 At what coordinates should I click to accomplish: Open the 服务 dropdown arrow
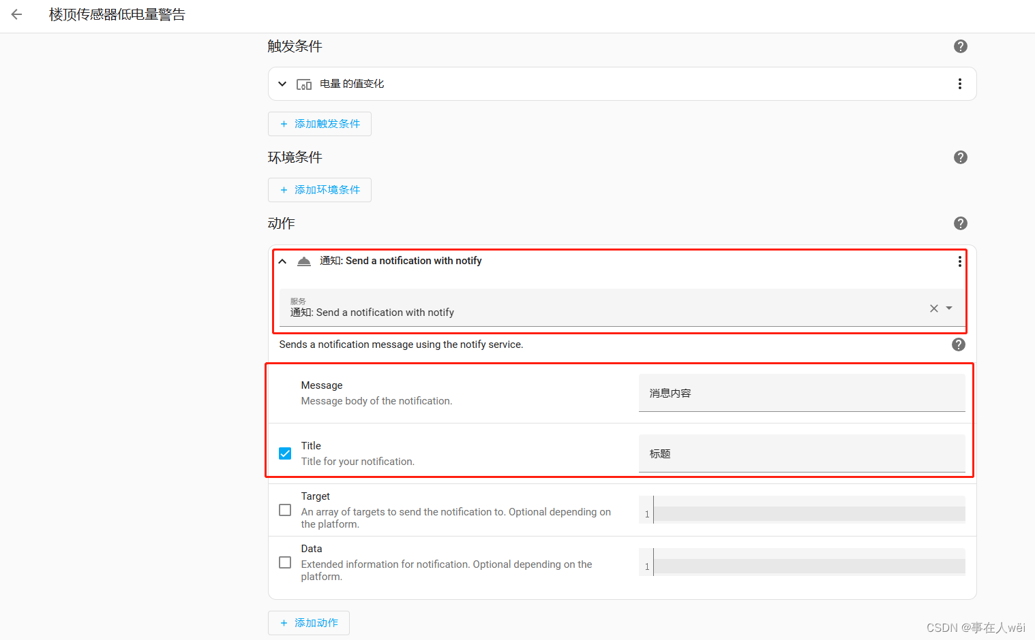pos(949,308)
